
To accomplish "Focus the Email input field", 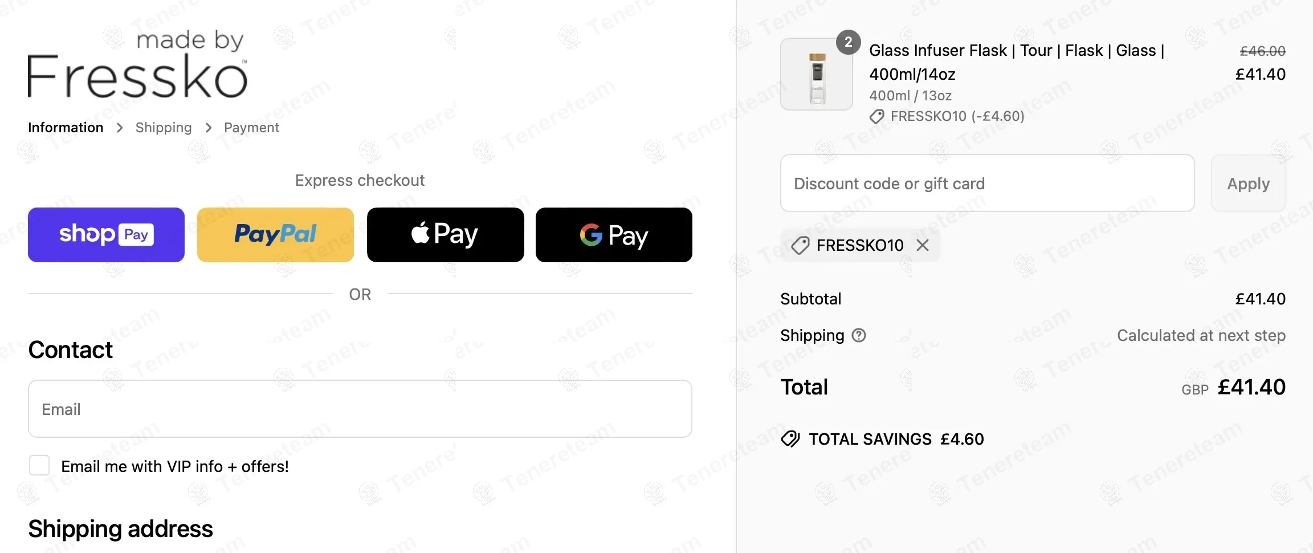I will click(360, 409).
